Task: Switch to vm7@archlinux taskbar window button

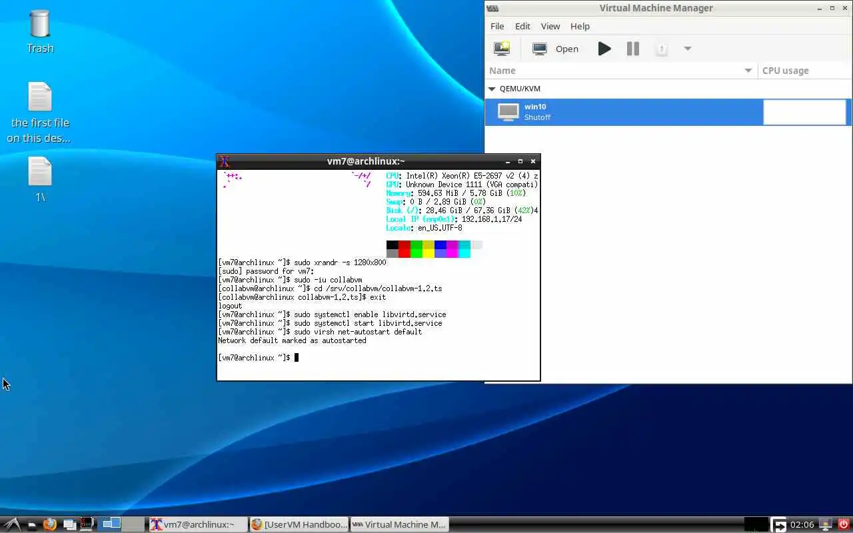Action: tap(198, 524)
